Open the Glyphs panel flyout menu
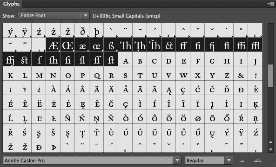This screenshot has width=276, height=167. click(x=271, y=4)
